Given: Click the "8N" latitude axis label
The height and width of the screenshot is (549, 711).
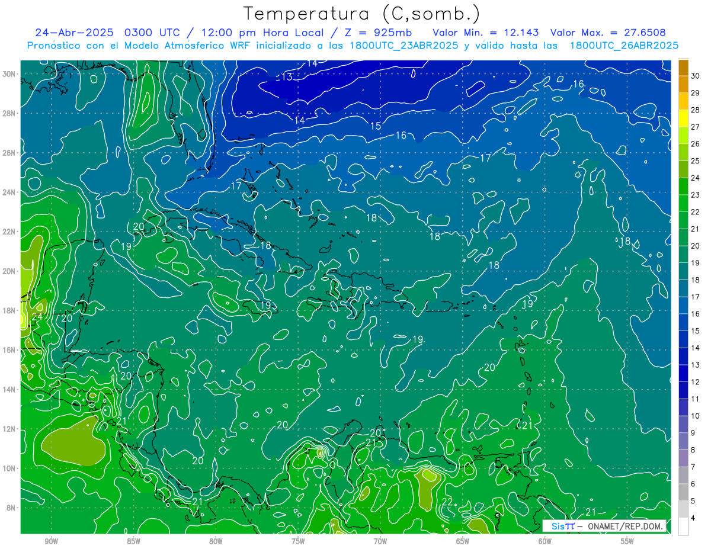Looking at the screenshot, I should [11, 508].
